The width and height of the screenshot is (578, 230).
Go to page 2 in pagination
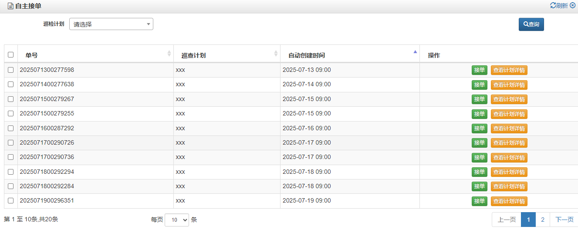click(x=543, y=220)
